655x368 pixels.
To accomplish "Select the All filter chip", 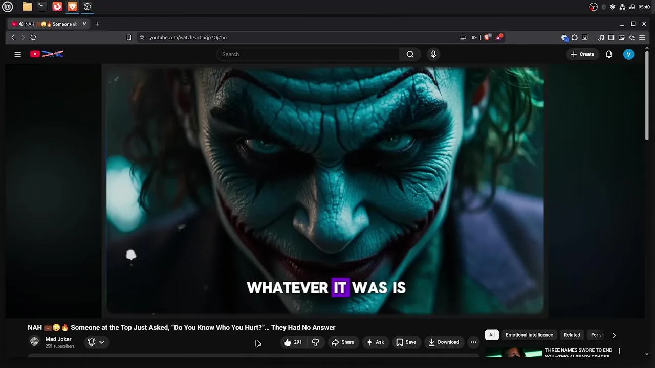I will point(492,335).
